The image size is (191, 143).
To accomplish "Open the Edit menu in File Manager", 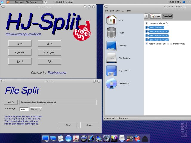I will (112, 11).
